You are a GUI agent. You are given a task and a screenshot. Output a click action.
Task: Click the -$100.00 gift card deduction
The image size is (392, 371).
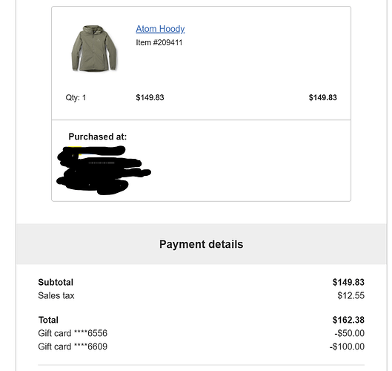347,347
